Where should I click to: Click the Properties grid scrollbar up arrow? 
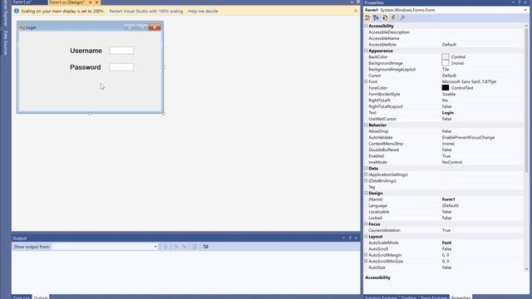coord(526,26)
